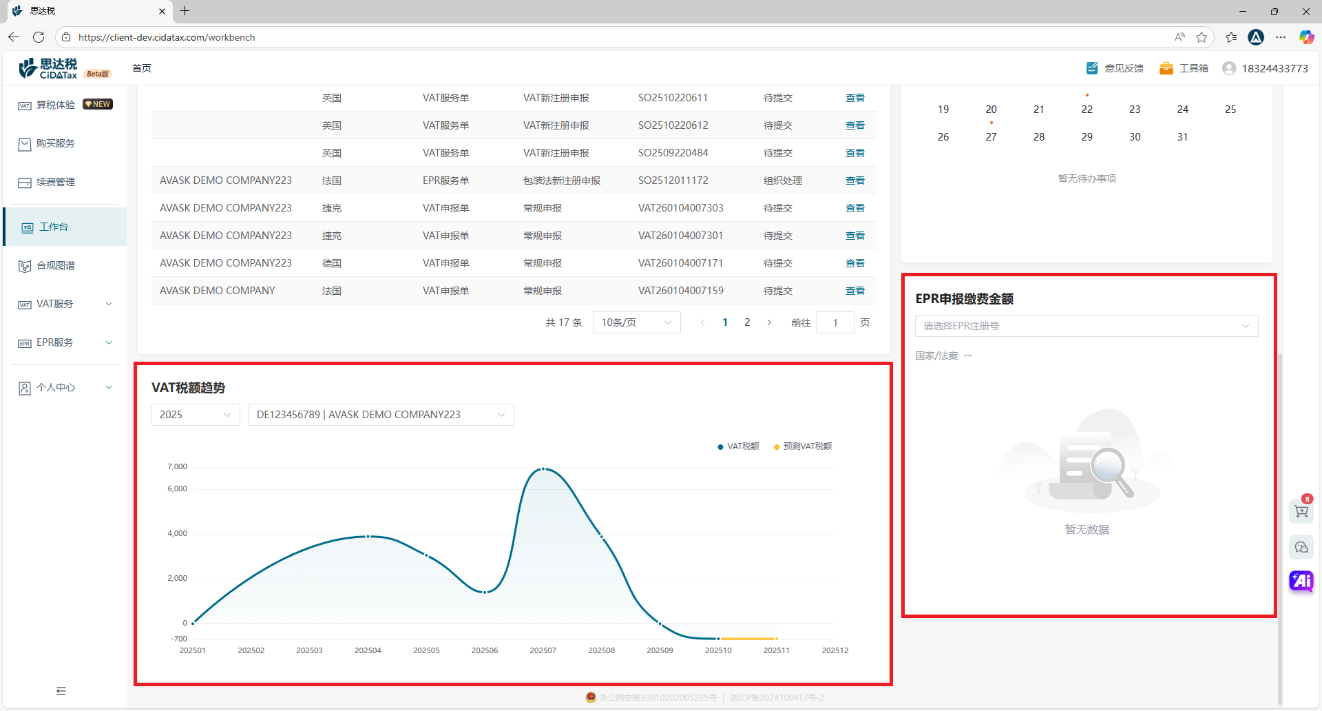The width and height of the screenshot is (1322, 711).
Task: Expand the EPR注册号 selection dropdown
Action: tap(1086, 326)
